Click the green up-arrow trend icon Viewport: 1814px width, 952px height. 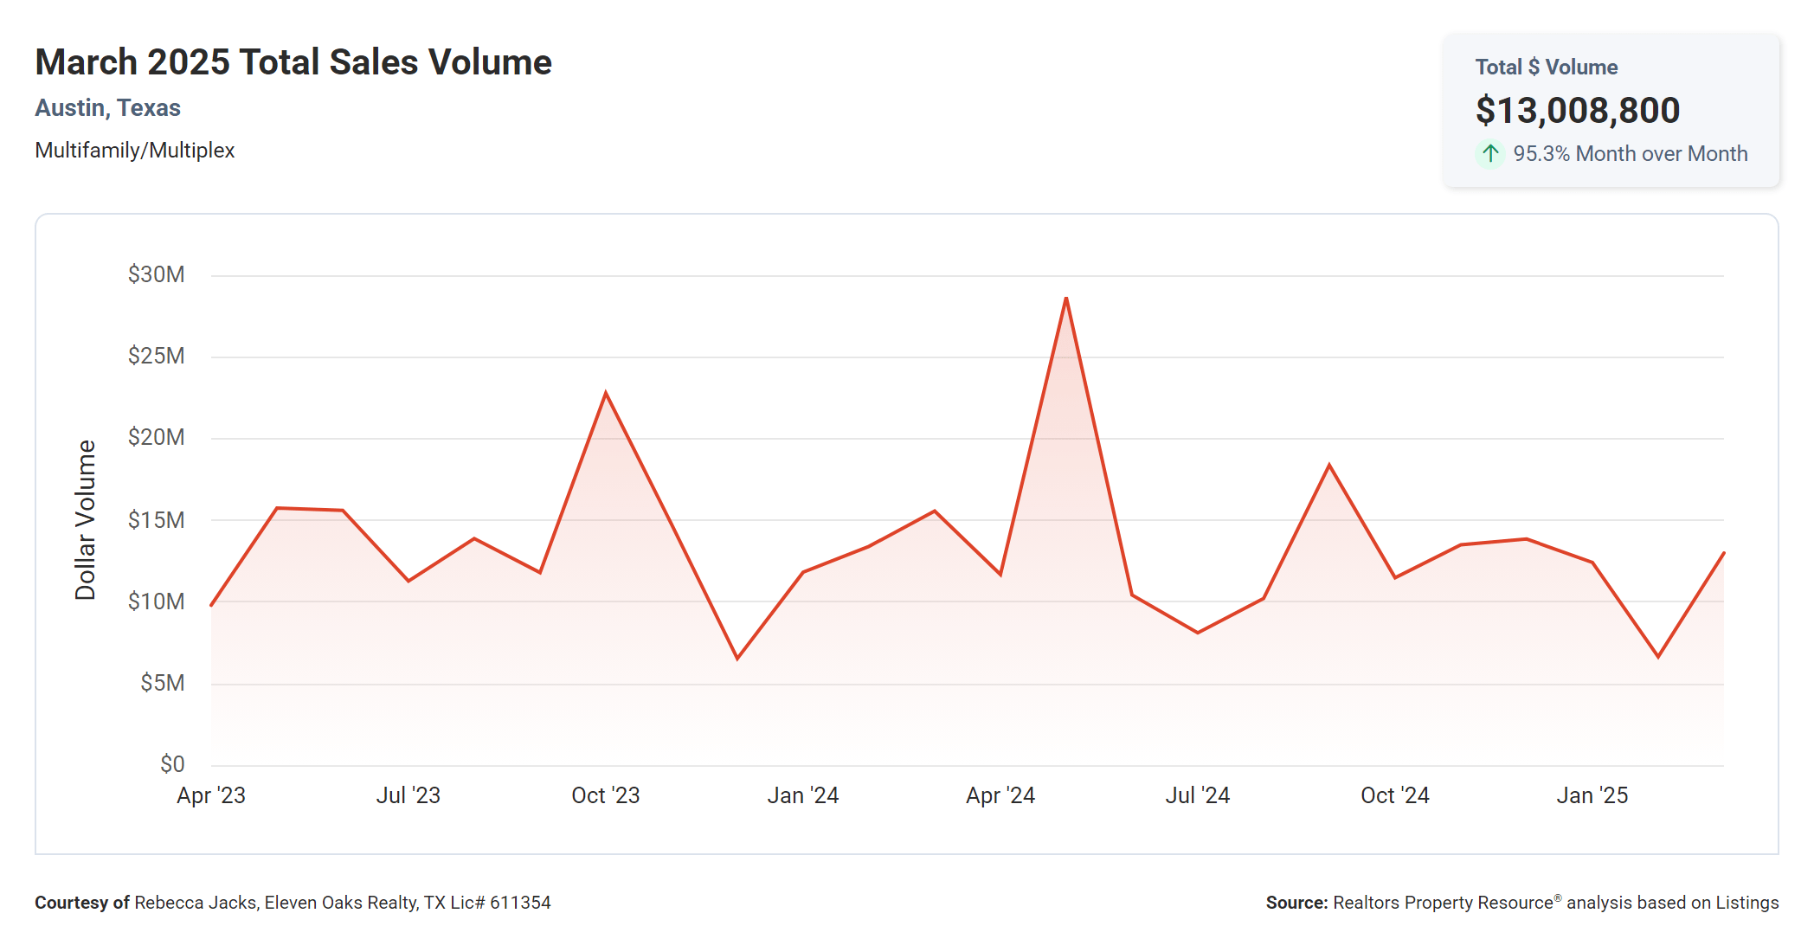click(1489, 154)
